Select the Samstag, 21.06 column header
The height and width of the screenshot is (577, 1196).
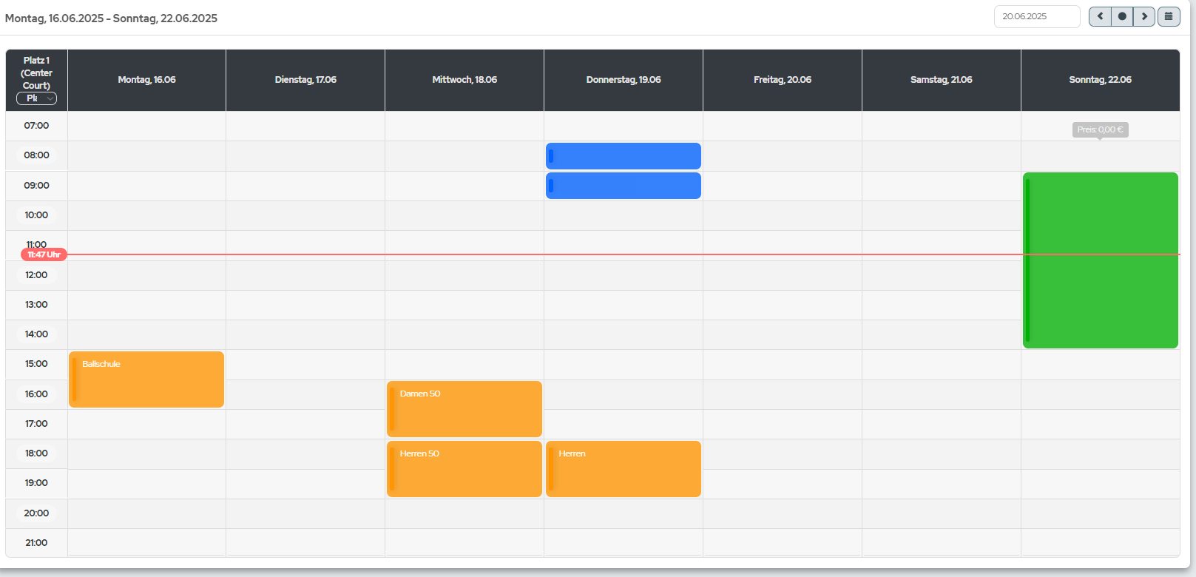(x=942, y=80)
